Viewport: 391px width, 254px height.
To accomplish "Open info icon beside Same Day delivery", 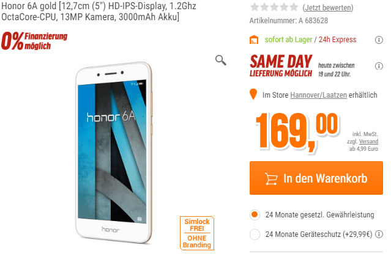I will pos(379,66).
